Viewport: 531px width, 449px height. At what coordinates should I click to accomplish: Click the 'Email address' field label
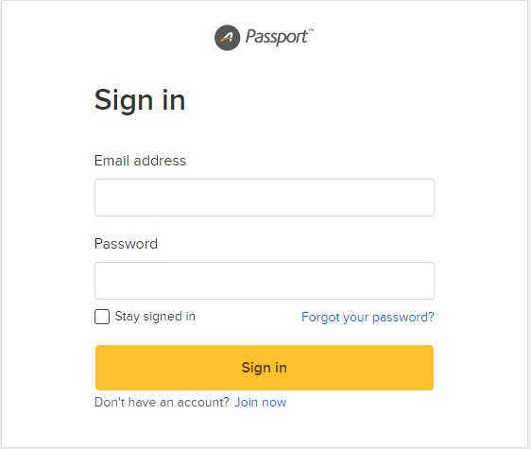click(140, 161)
